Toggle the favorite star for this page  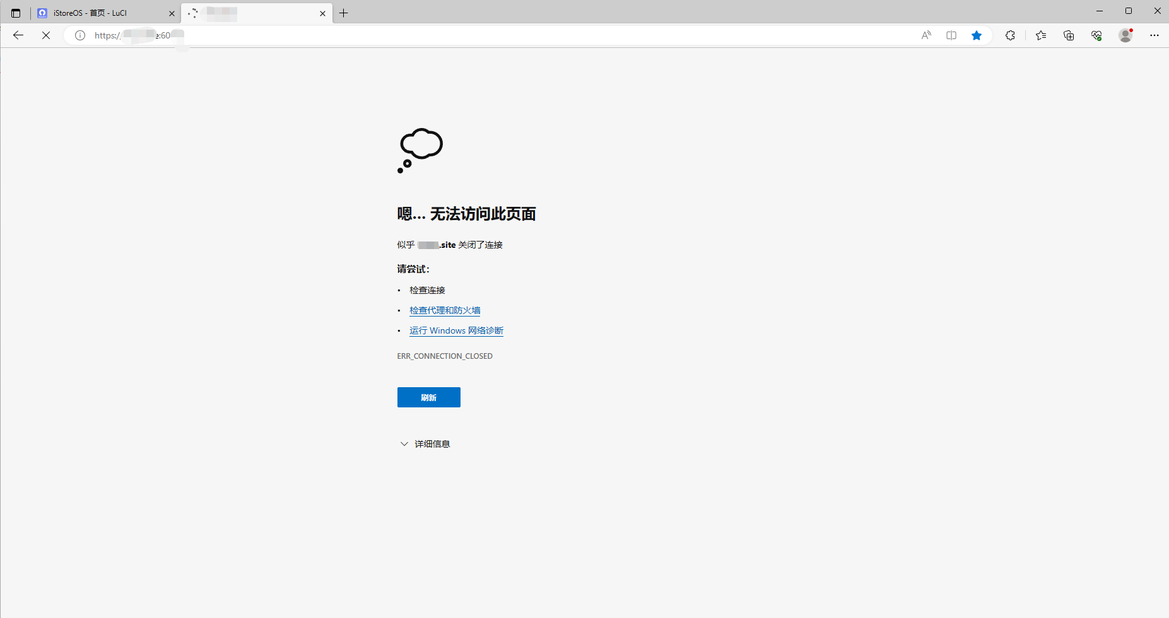[977, 35]
